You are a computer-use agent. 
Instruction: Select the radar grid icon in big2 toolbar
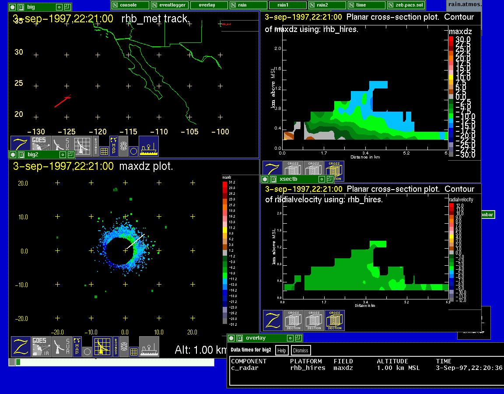102,346
